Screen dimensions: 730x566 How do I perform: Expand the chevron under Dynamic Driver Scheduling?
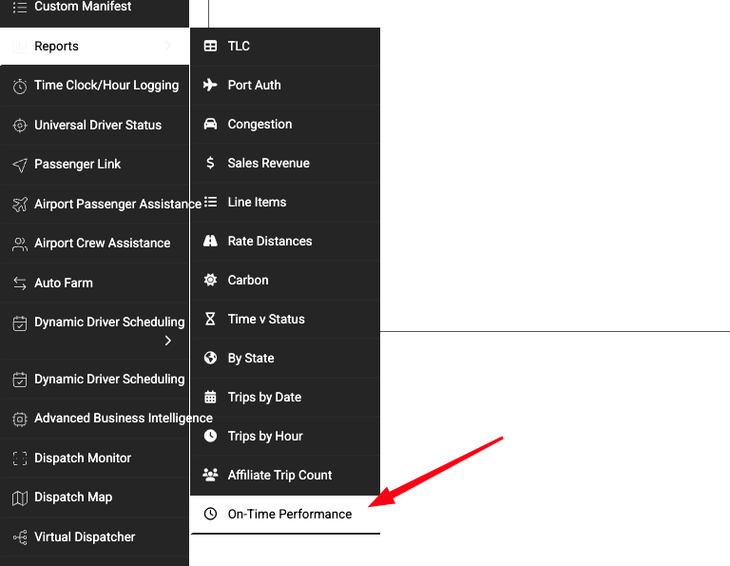168,341
